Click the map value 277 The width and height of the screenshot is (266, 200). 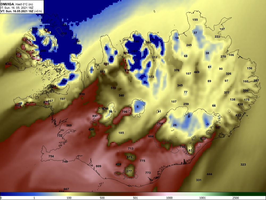click(x=129, y=171)
